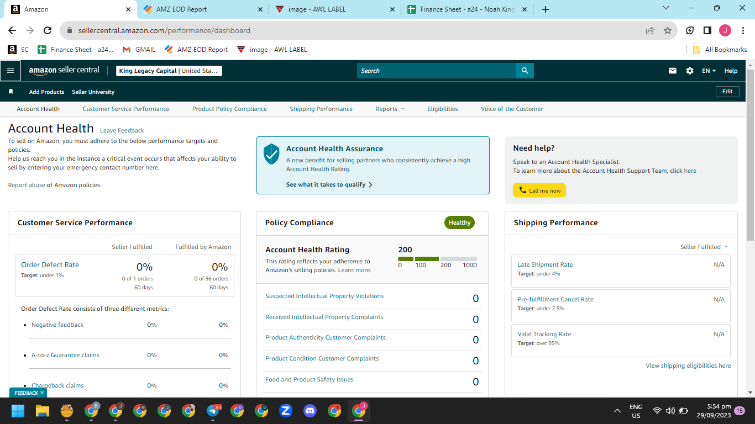Image resolution: width=755 pixels, height=424 pixels.
Task: Open the Eligibilities tab
Action: [443, 109]
